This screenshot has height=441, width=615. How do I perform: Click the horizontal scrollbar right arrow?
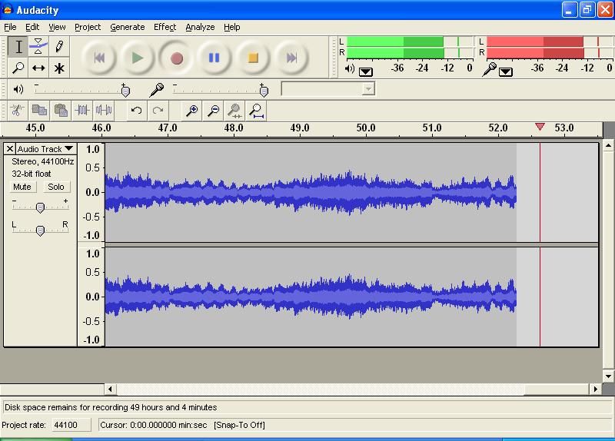pyautogui.click(x=595, y=389)
